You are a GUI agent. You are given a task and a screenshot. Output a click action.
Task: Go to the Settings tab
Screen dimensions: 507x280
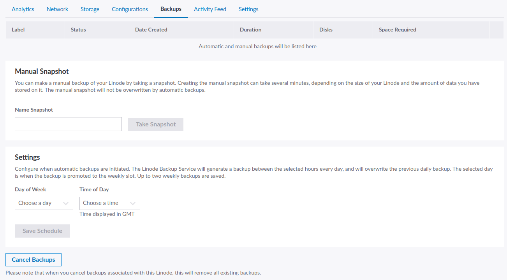(x=248, y=9)
